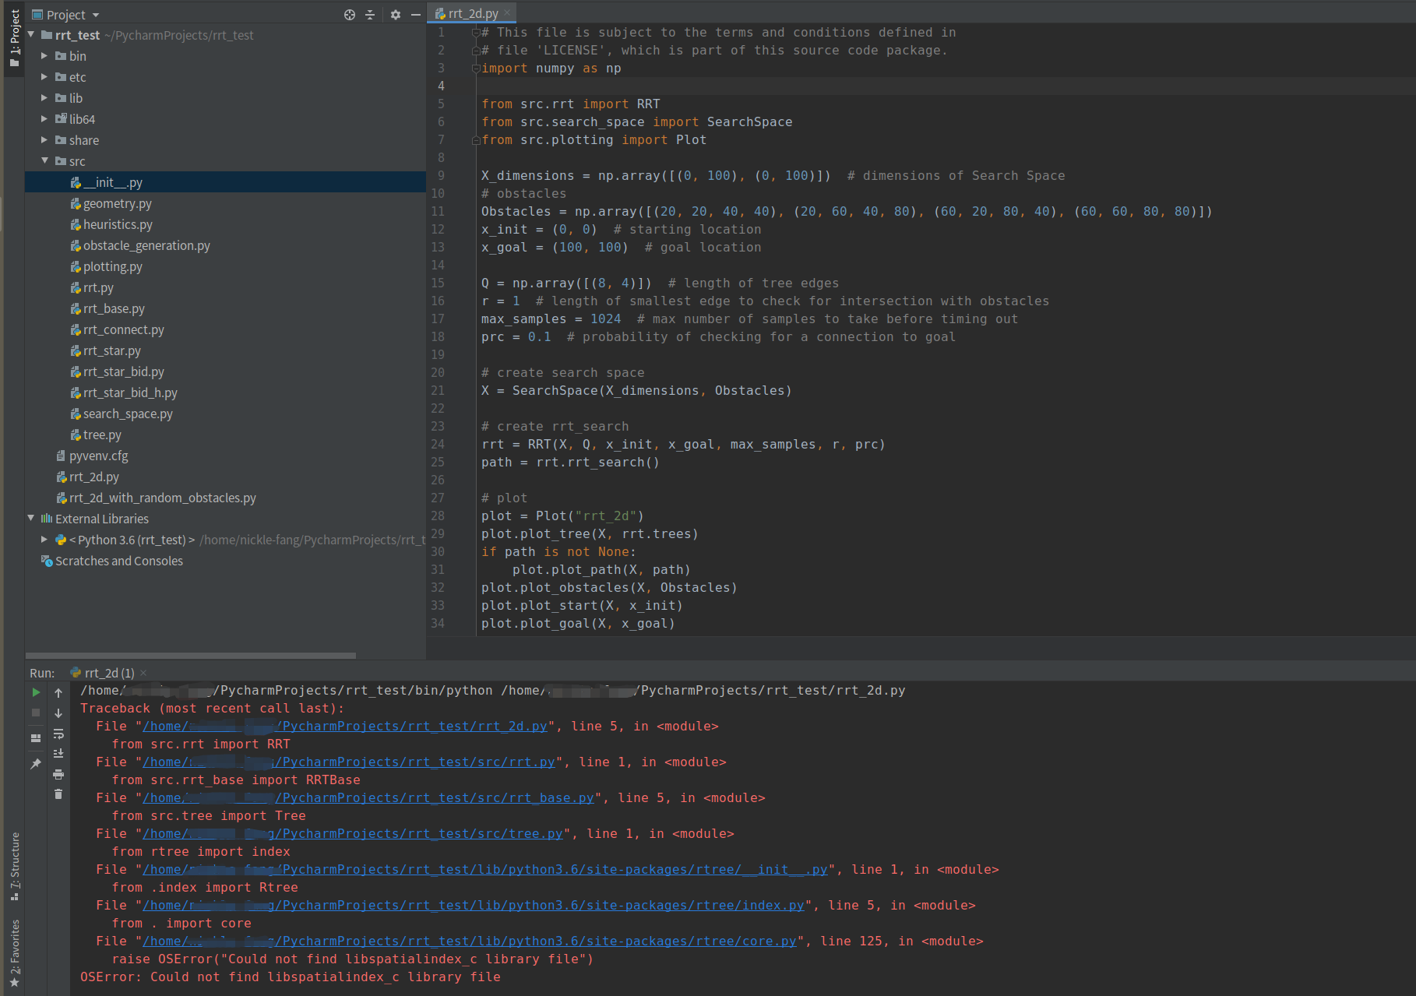Toggle soft-wrap icon in Run panel

[x=58, y=734]
